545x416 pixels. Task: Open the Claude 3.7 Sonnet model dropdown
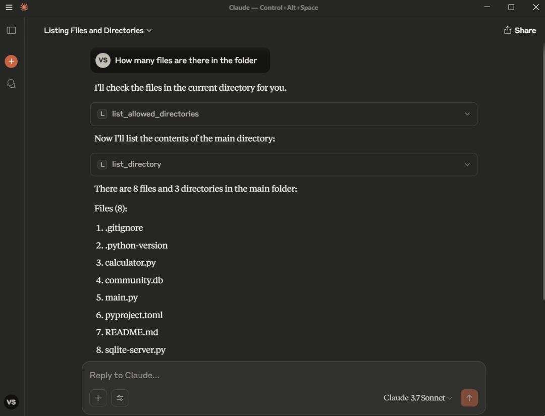click(x=417, y=398)
